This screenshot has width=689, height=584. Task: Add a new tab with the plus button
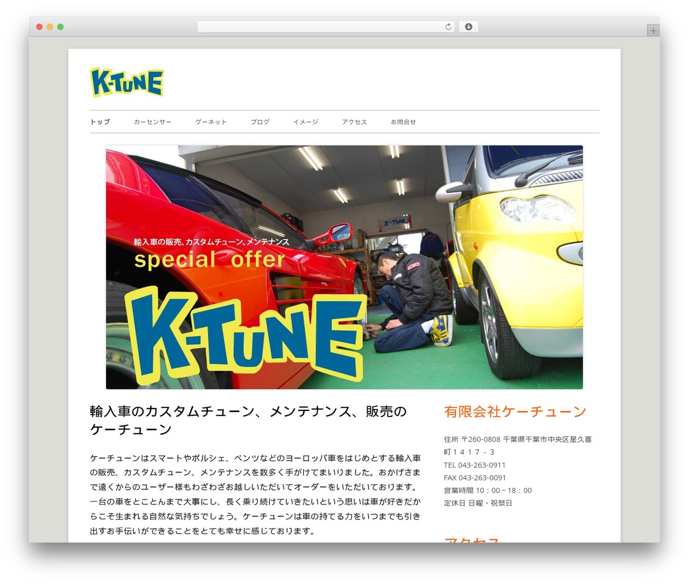pyautogui.click(x=653, y=31)
